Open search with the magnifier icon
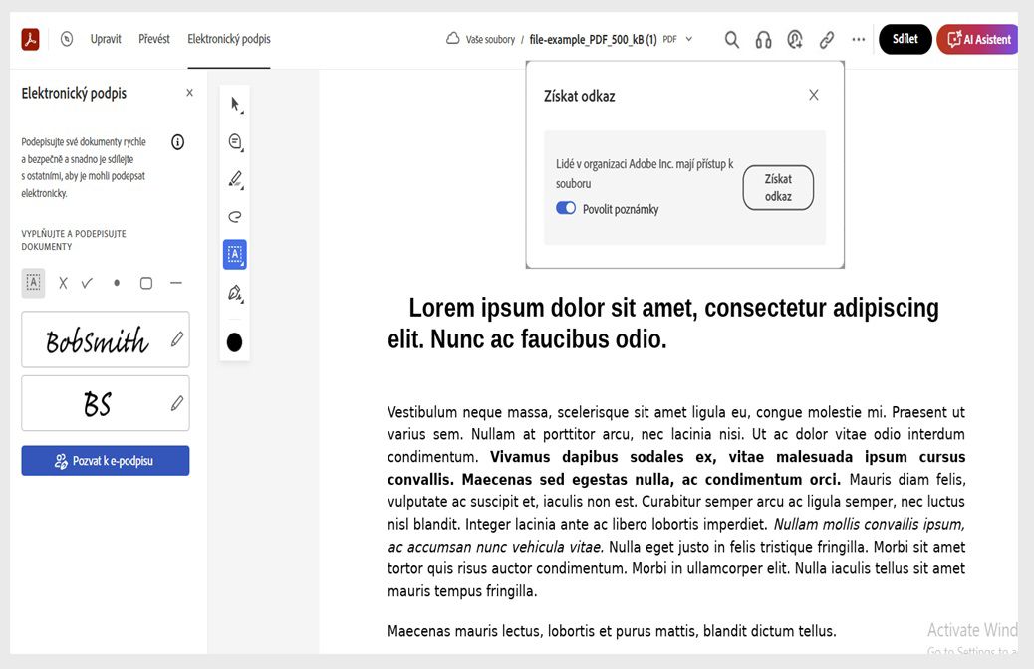Image resolution: width=1034 pixels, height=669 pixels. click(731, 39)
